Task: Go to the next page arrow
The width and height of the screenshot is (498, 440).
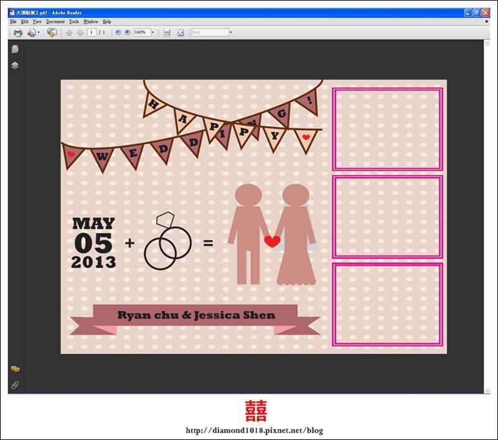Action: pyautogui.click(x=80, y=32)
